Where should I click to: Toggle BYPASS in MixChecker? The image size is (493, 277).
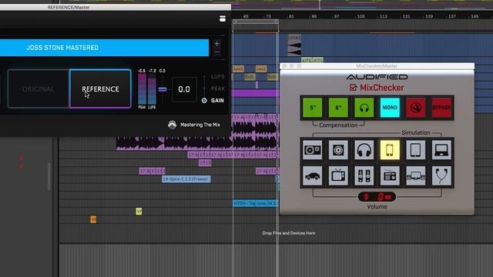[441, 108]
